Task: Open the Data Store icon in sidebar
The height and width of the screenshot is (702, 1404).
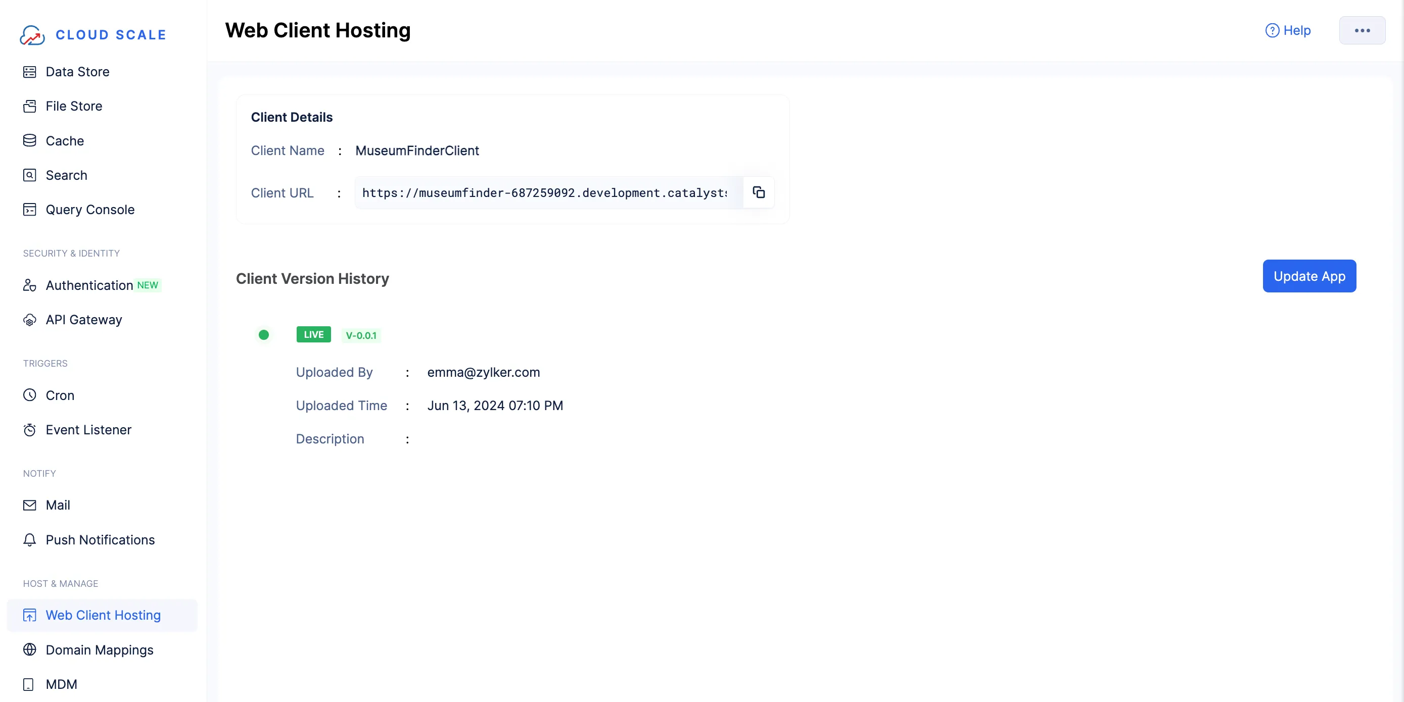Action: coord(29,72)
